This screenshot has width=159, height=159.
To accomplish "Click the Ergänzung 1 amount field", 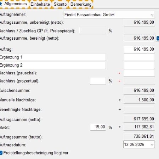I will click(139, 57).
